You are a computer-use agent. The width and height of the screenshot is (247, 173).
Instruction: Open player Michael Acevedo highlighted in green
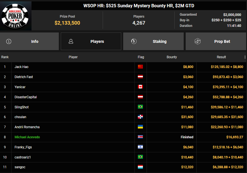point(27,137)
